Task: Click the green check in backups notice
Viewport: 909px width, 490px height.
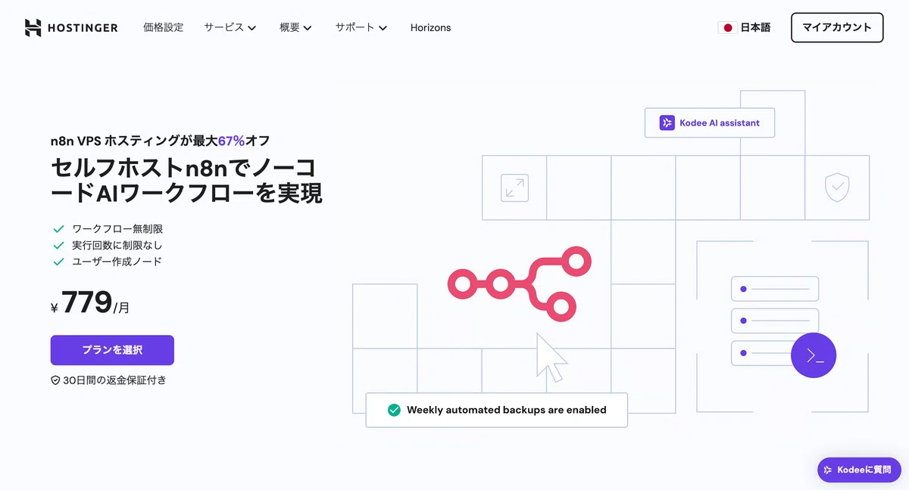Action: pos(394,410)
